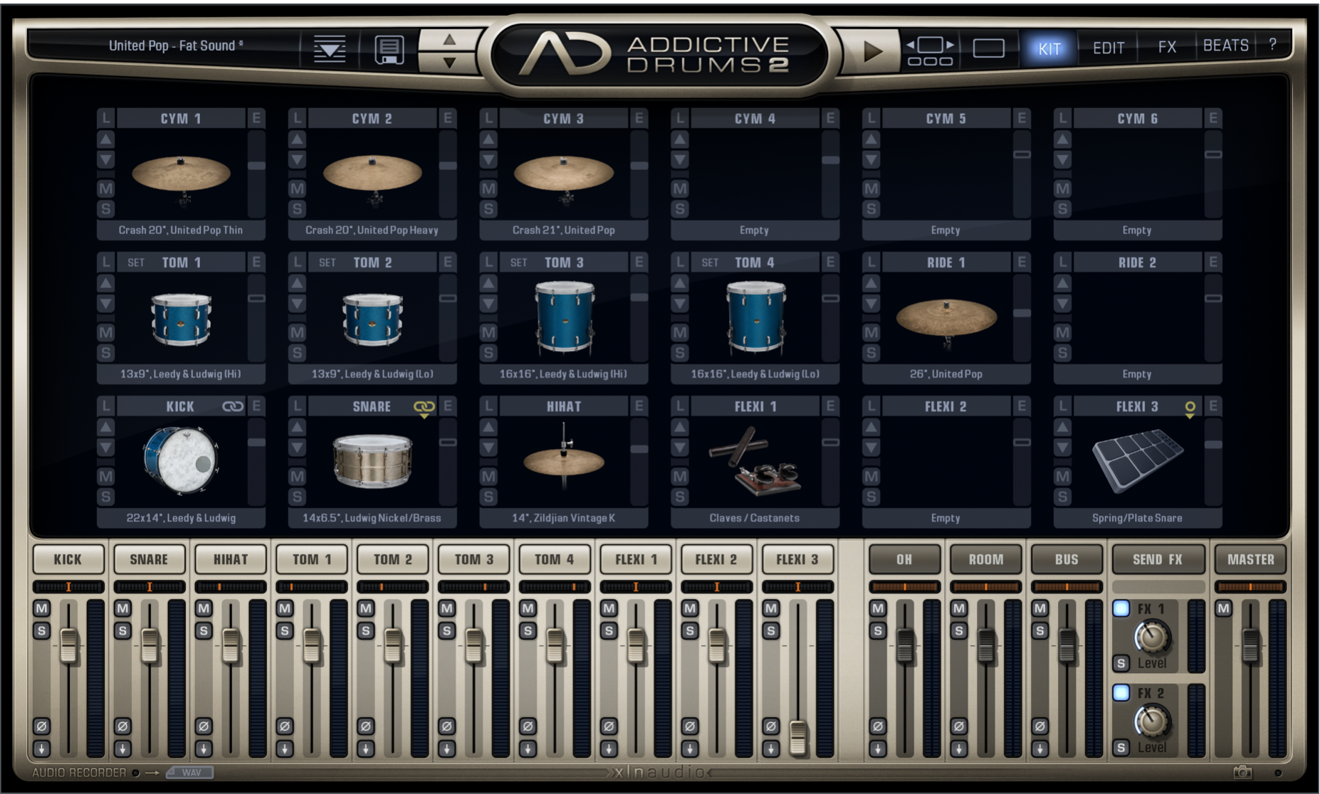This screenshot has height=794, width=1320.
Task: Solo the Flexi 3 kit slot
Action: pos(1063,497)
